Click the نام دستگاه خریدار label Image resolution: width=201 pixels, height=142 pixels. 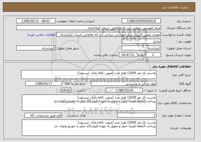coord(179,28)
